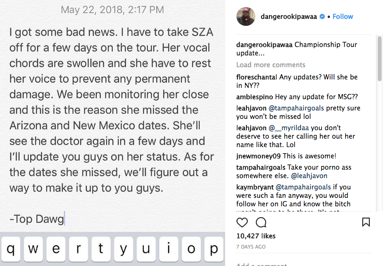Open the header dangerookipawaa username link
The height and width of the screenshot is (266, 383).
click(289, 16)
